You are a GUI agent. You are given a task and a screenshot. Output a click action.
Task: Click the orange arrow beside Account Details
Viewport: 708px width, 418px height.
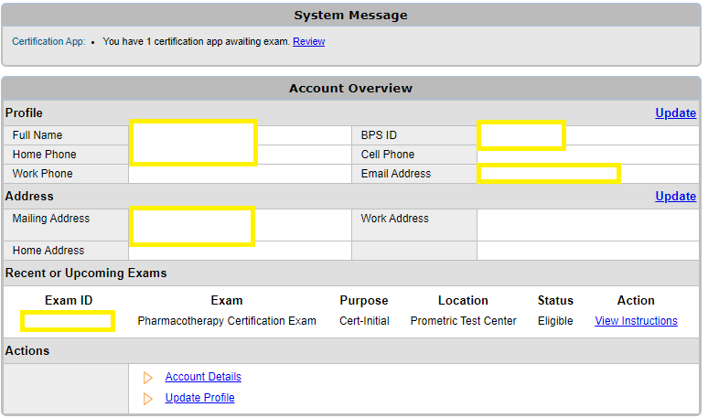148,377
